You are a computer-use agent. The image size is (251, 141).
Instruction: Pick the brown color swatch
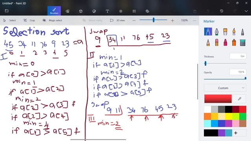pyautogui.click(x=243, y=123)
